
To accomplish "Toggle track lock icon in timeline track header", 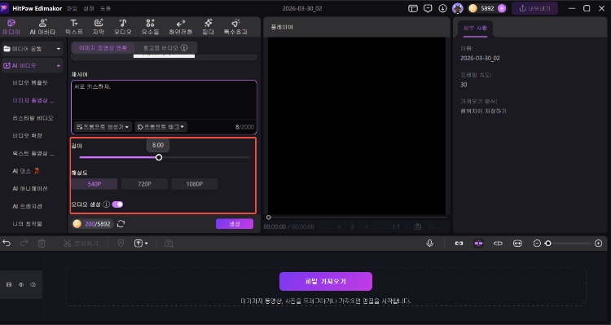I will [9, 284].
